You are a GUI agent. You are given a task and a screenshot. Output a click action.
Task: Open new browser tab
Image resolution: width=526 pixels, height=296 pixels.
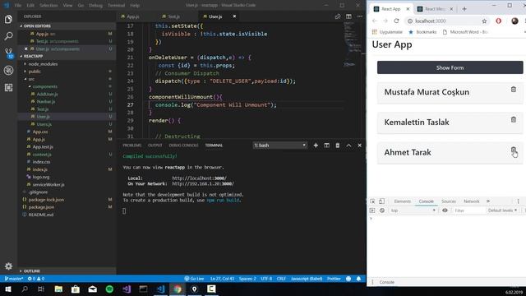tap(464, 9)
